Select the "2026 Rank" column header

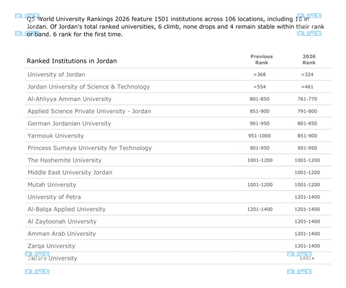(309, 60)
